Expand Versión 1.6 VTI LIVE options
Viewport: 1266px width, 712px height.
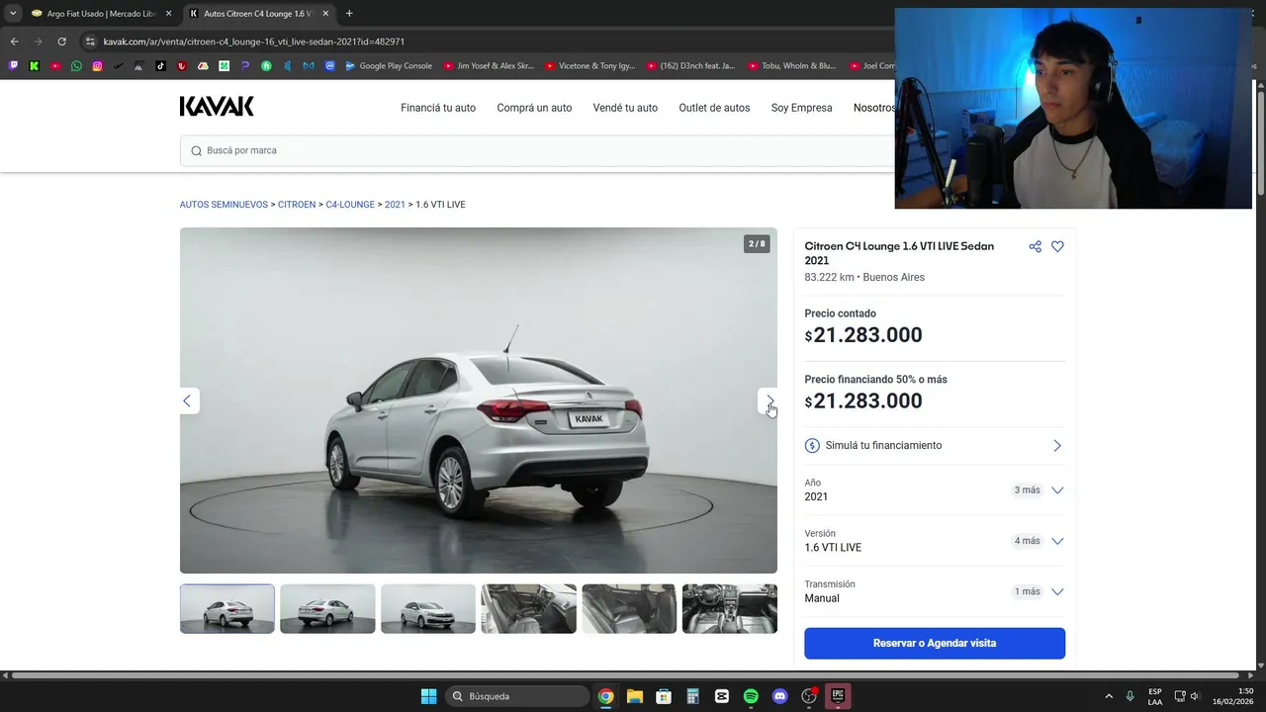coord(1057,541)
